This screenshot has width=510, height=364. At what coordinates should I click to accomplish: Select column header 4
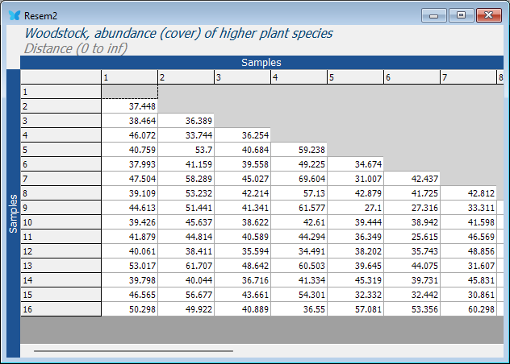[x=299, y=77]
